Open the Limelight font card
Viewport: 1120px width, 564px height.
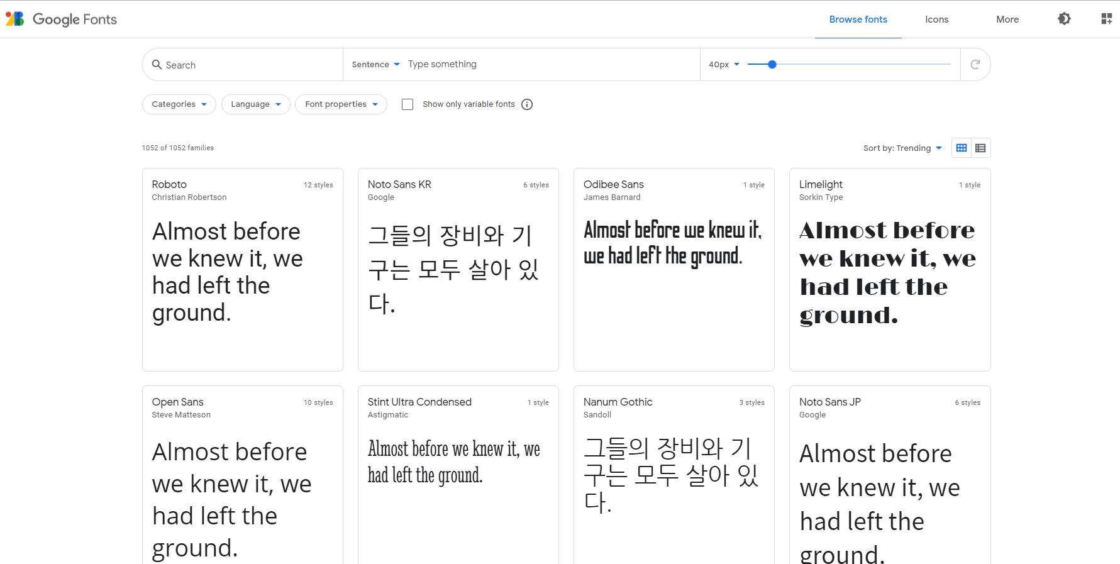click(x=890, y=270)
